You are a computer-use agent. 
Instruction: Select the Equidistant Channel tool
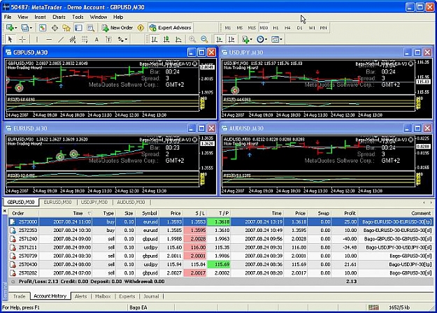[x=73, y=39]
